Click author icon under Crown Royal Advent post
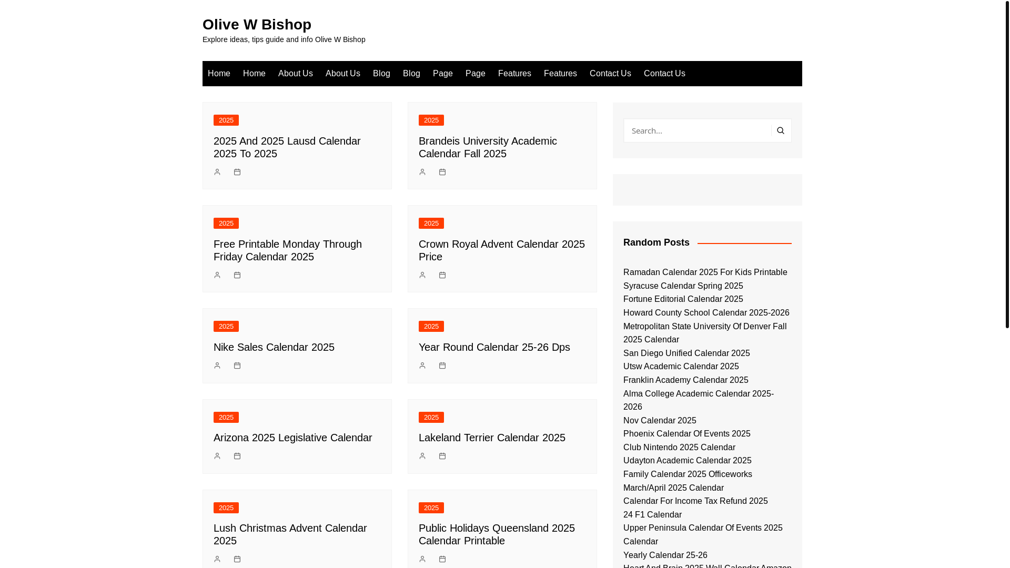This screenshot has height=568, width=1010. coord(422,275)
